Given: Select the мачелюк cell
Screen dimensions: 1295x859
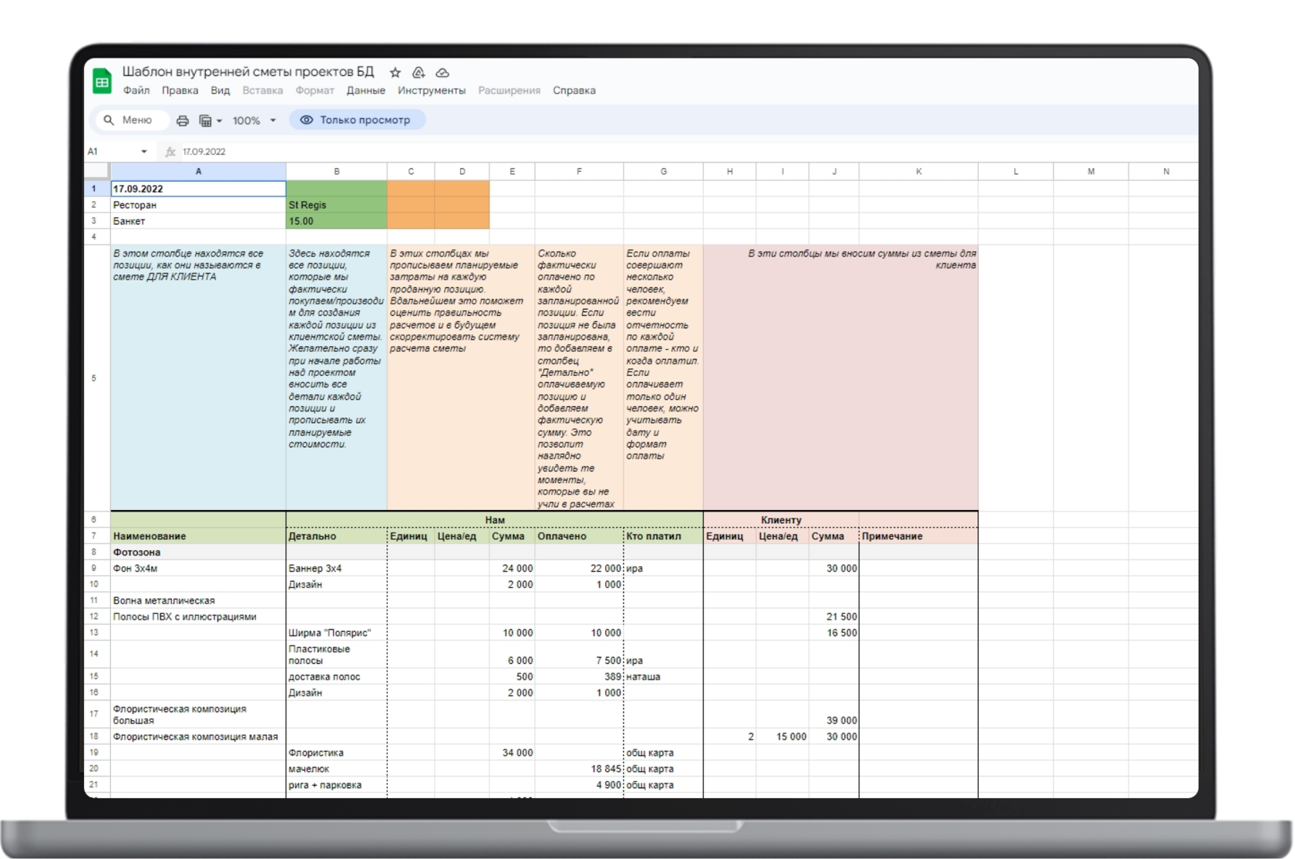Looking at the screenshot, I should pos(337,769).
